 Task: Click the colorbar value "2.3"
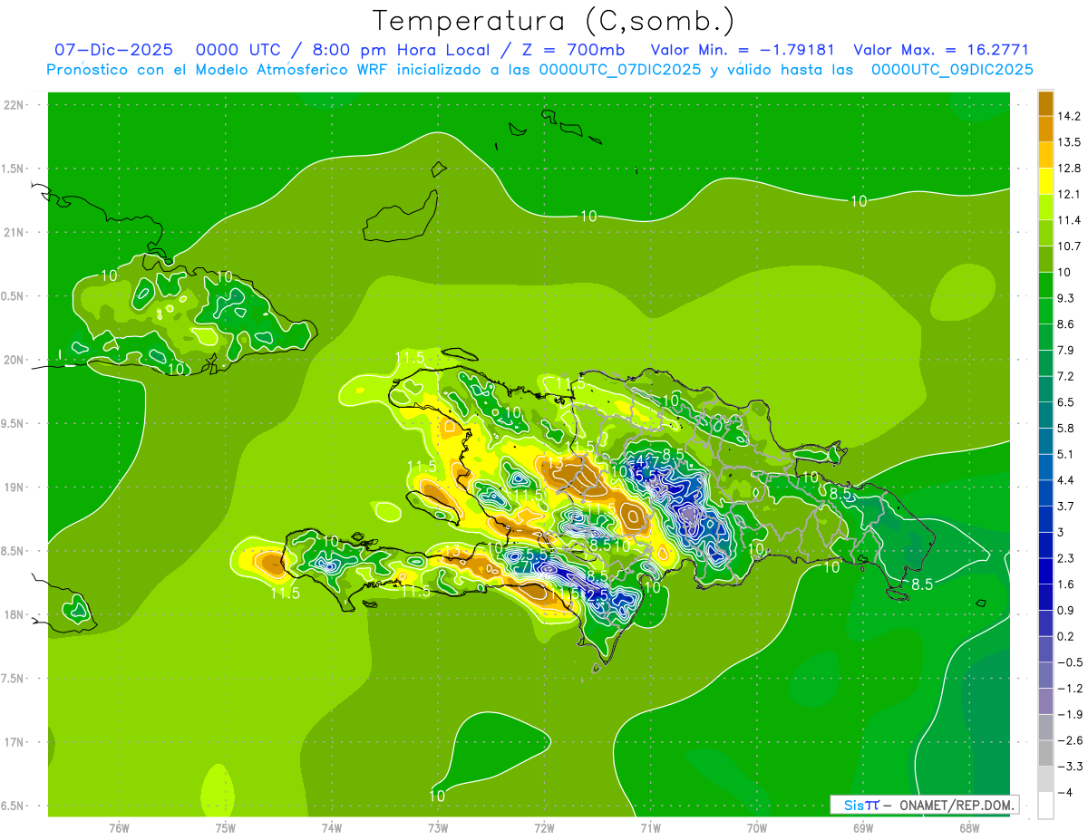(1066, 558)
